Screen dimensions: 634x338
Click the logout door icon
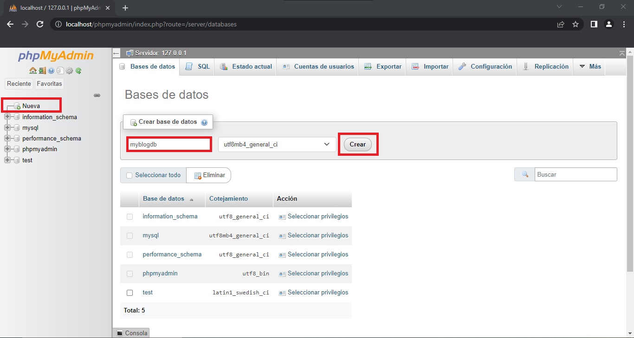coord(42,71)
